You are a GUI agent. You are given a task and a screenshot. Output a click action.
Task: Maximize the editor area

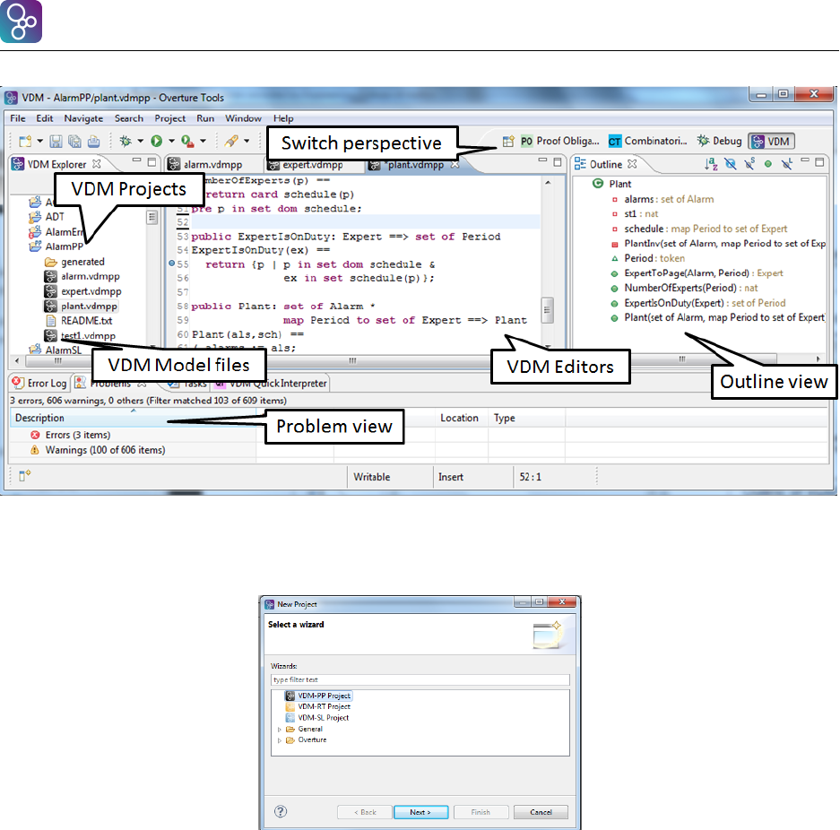(x=557, y=161)
